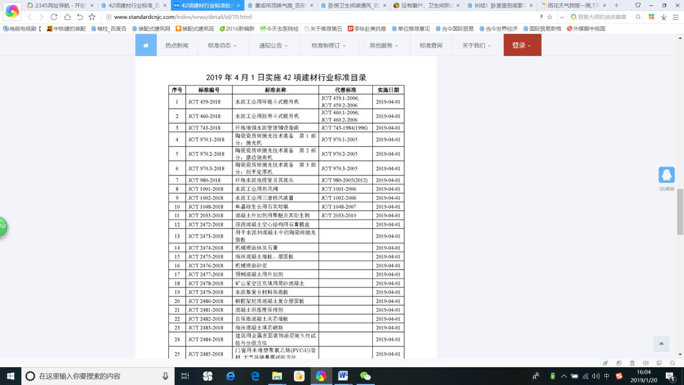Select the 热点新闻 navigation menu item

[176, 45]
